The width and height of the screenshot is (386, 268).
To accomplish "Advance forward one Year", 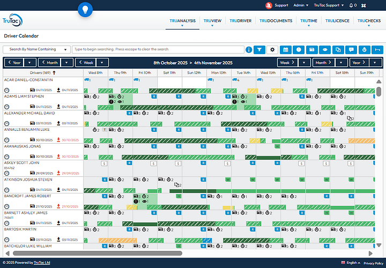I will pos(359,63).
